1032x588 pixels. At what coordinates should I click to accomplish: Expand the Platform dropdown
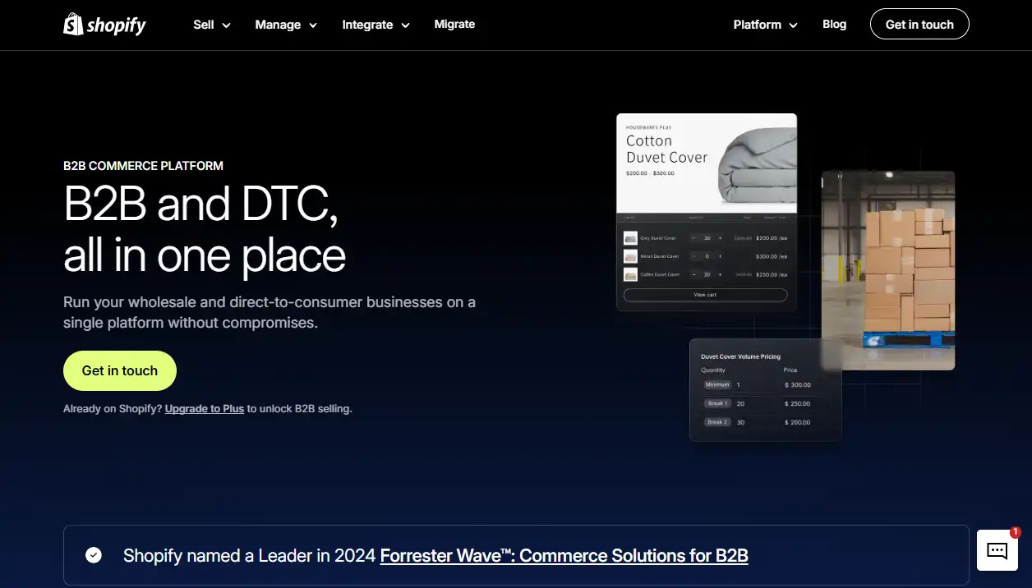(x=765, y=25)
